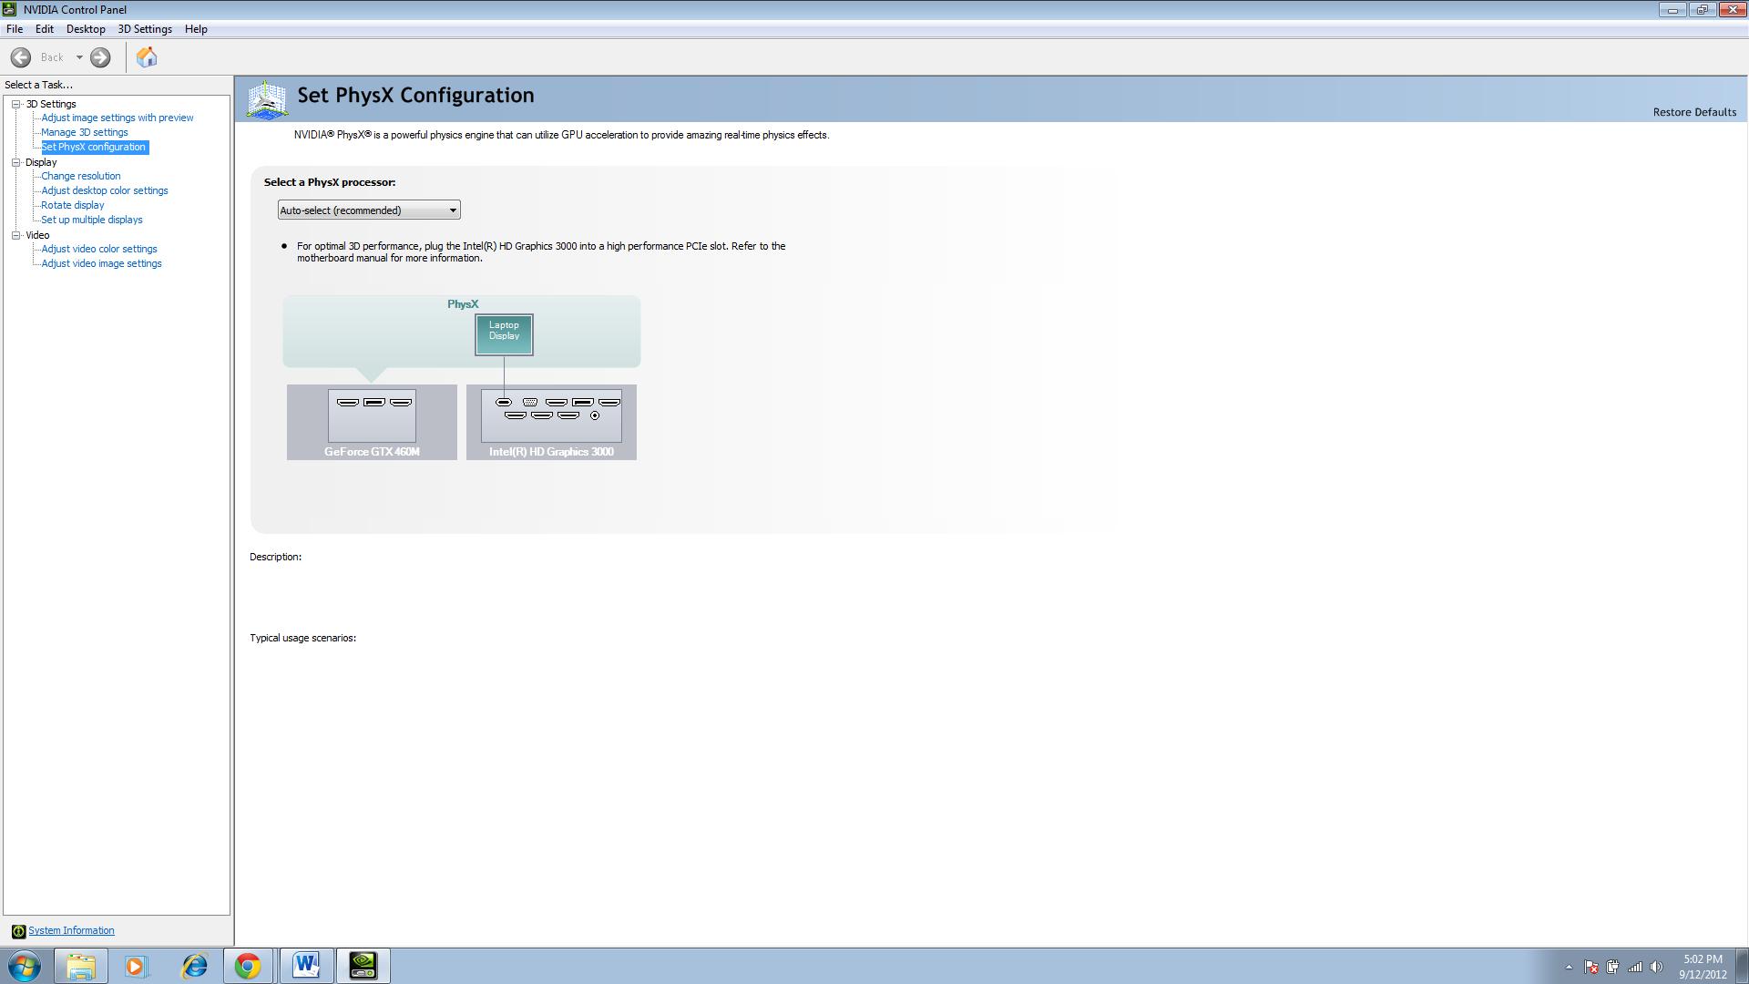Open the Back history dropdown arrow
The width and height of the screenshot is (1749, 984).
point(79,57)
